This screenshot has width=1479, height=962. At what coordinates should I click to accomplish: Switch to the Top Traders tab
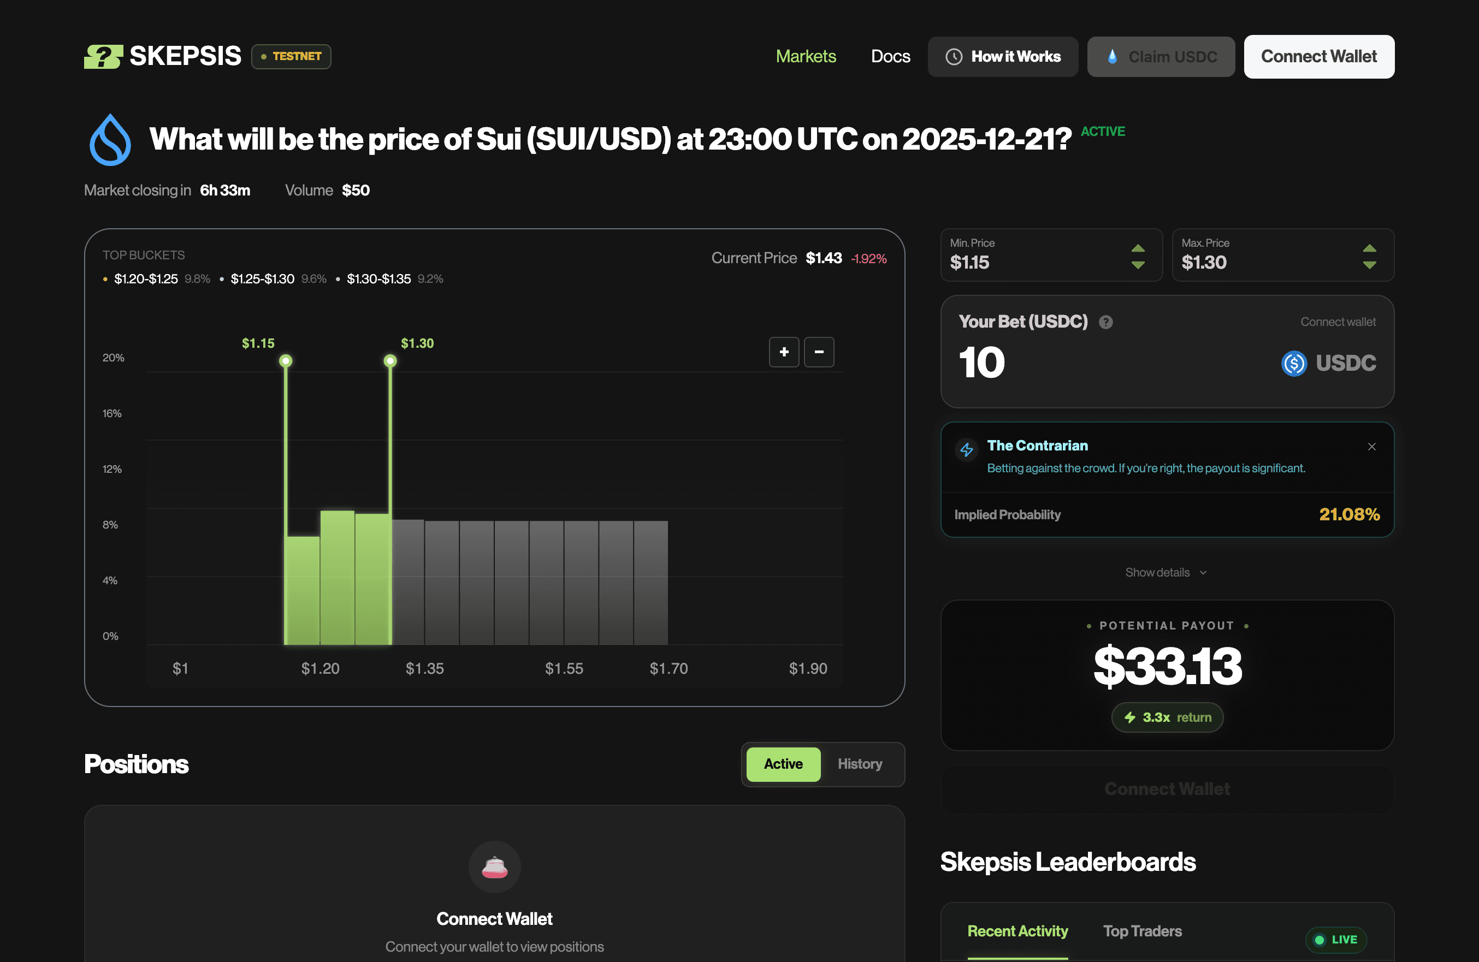1142,931
